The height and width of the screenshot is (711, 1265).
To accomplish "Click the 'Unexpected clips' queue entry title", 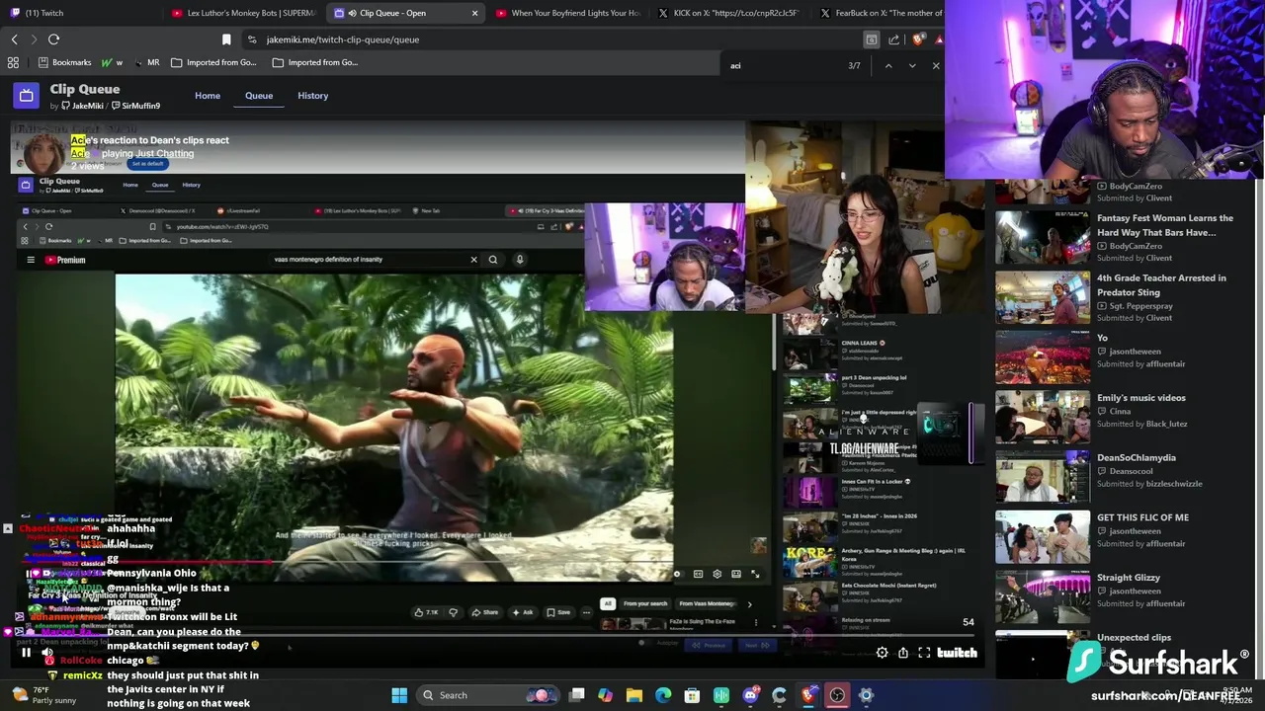I will click(1134, 638).
